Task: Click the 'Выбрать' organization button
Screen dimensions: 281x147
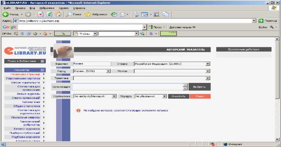Action: pos(199,87)
